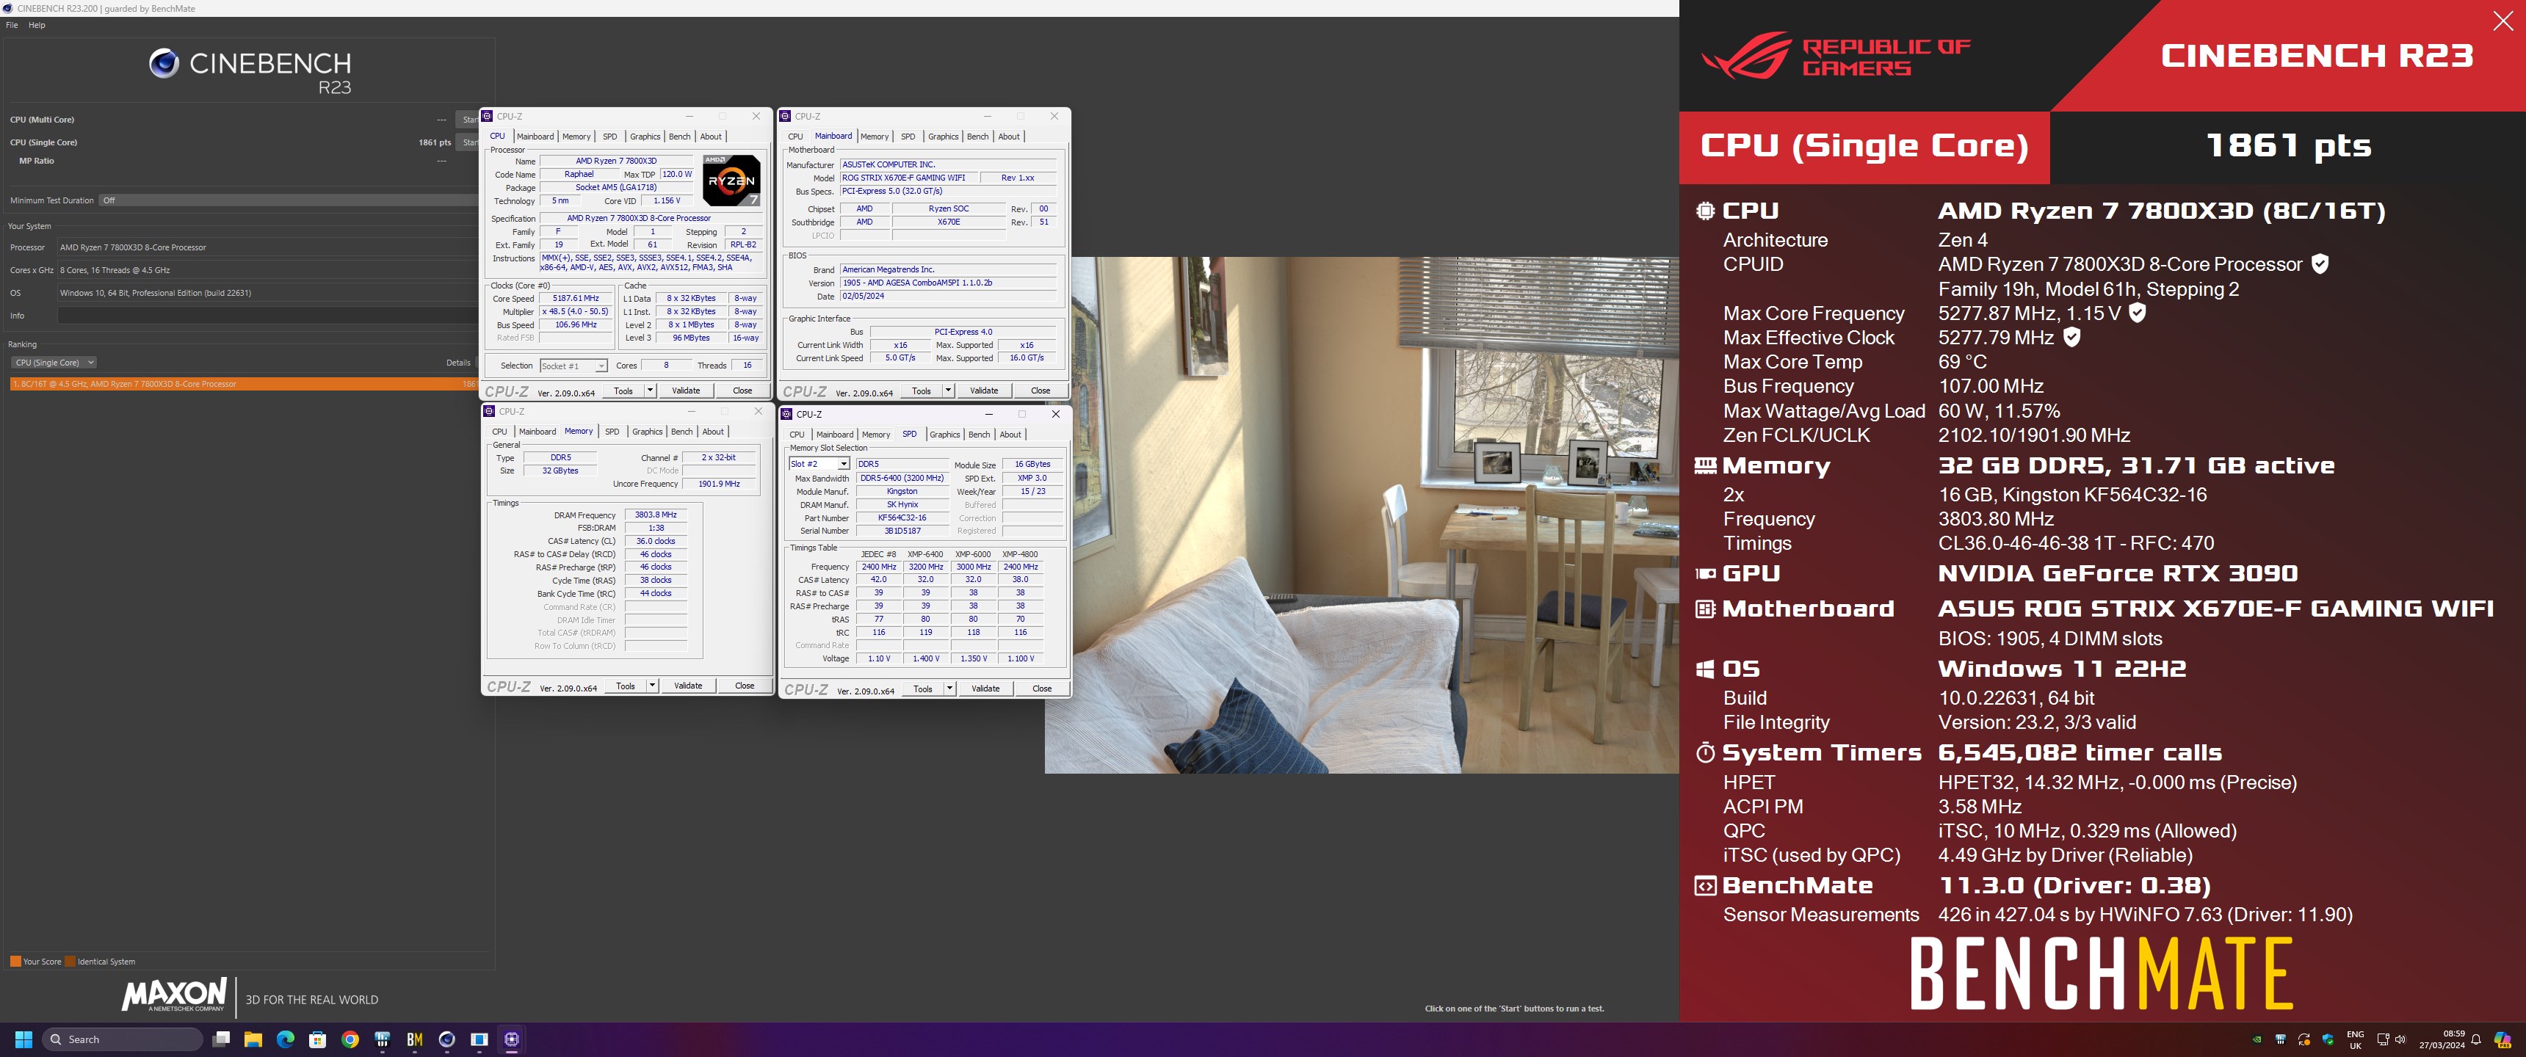This screenshot has height=1057, width=2526.
Task: Switch to BenchMate (BM) in the taskbar
Action: point(415,1039)
